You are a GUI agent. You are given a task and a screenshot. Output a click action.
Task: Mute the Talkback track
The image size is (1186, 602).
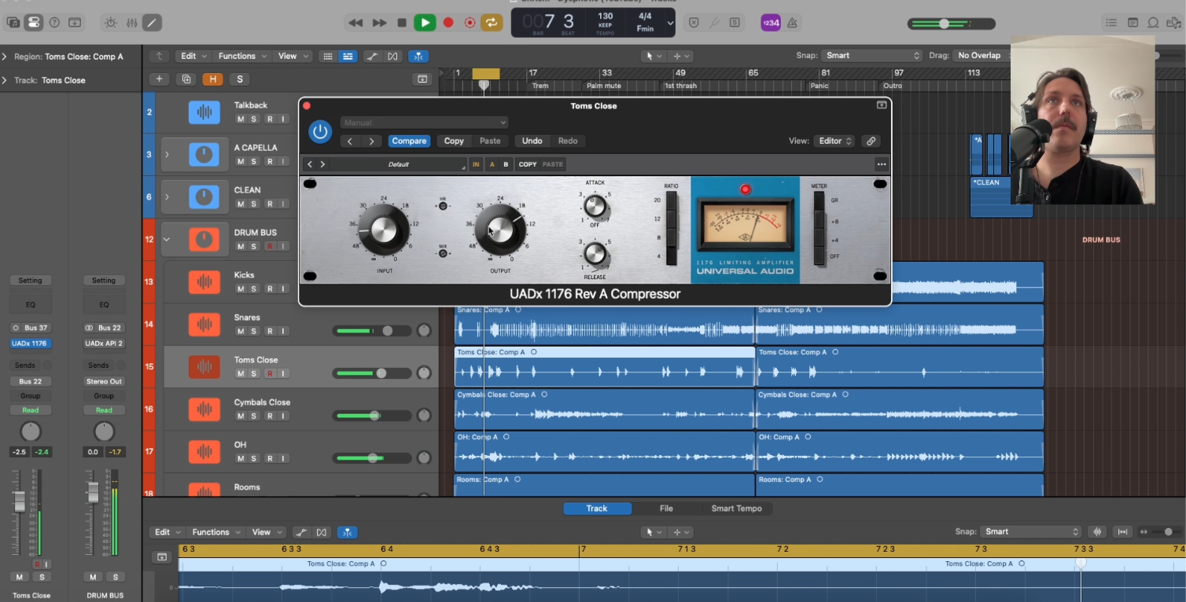click(x=241, y=119)
